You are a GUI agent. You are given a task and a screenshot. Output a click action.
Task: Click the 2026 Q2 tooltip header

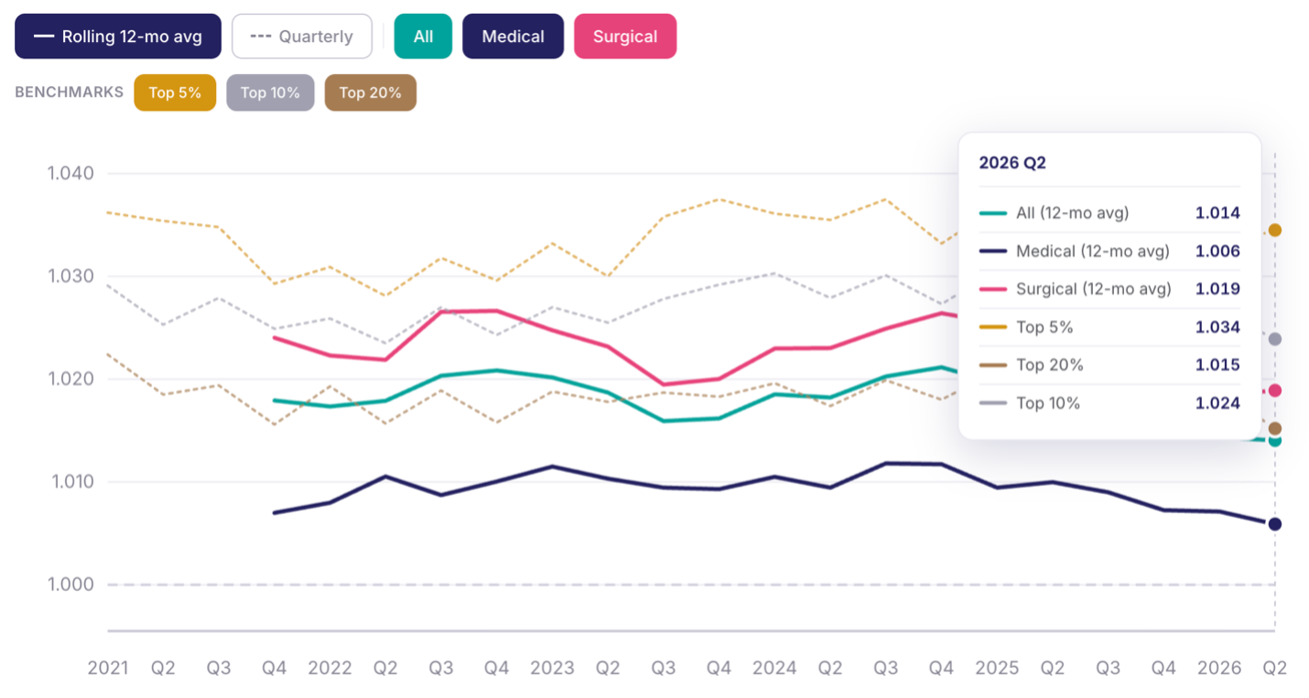[1012, 163]
